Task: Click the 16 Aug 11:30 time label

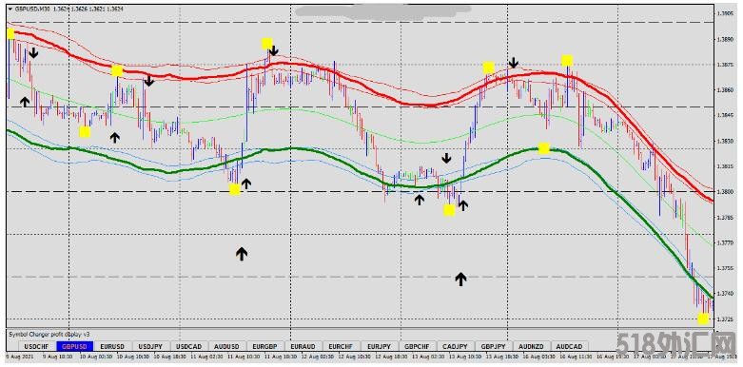Action: [576, 356]
